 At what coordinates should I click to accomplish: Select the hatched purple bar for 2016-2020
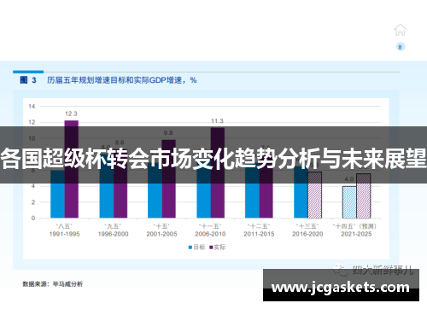click(x=314, y=195)
